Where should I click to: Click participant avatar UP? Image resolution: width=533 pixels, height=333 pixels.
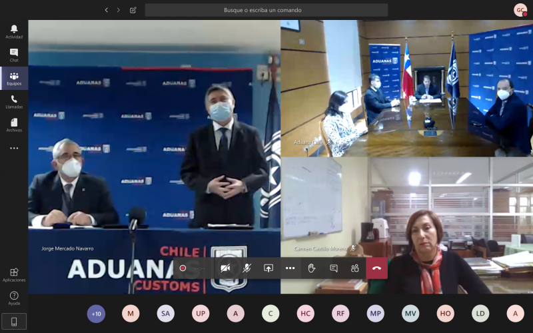point(201,314)
